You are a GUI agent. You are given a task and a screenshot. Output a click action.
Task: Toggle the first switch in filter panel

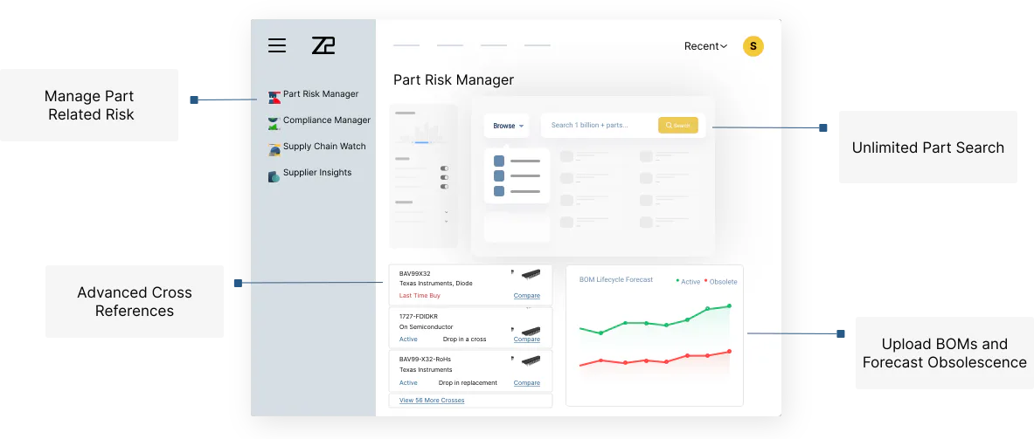tap(445, 168)
